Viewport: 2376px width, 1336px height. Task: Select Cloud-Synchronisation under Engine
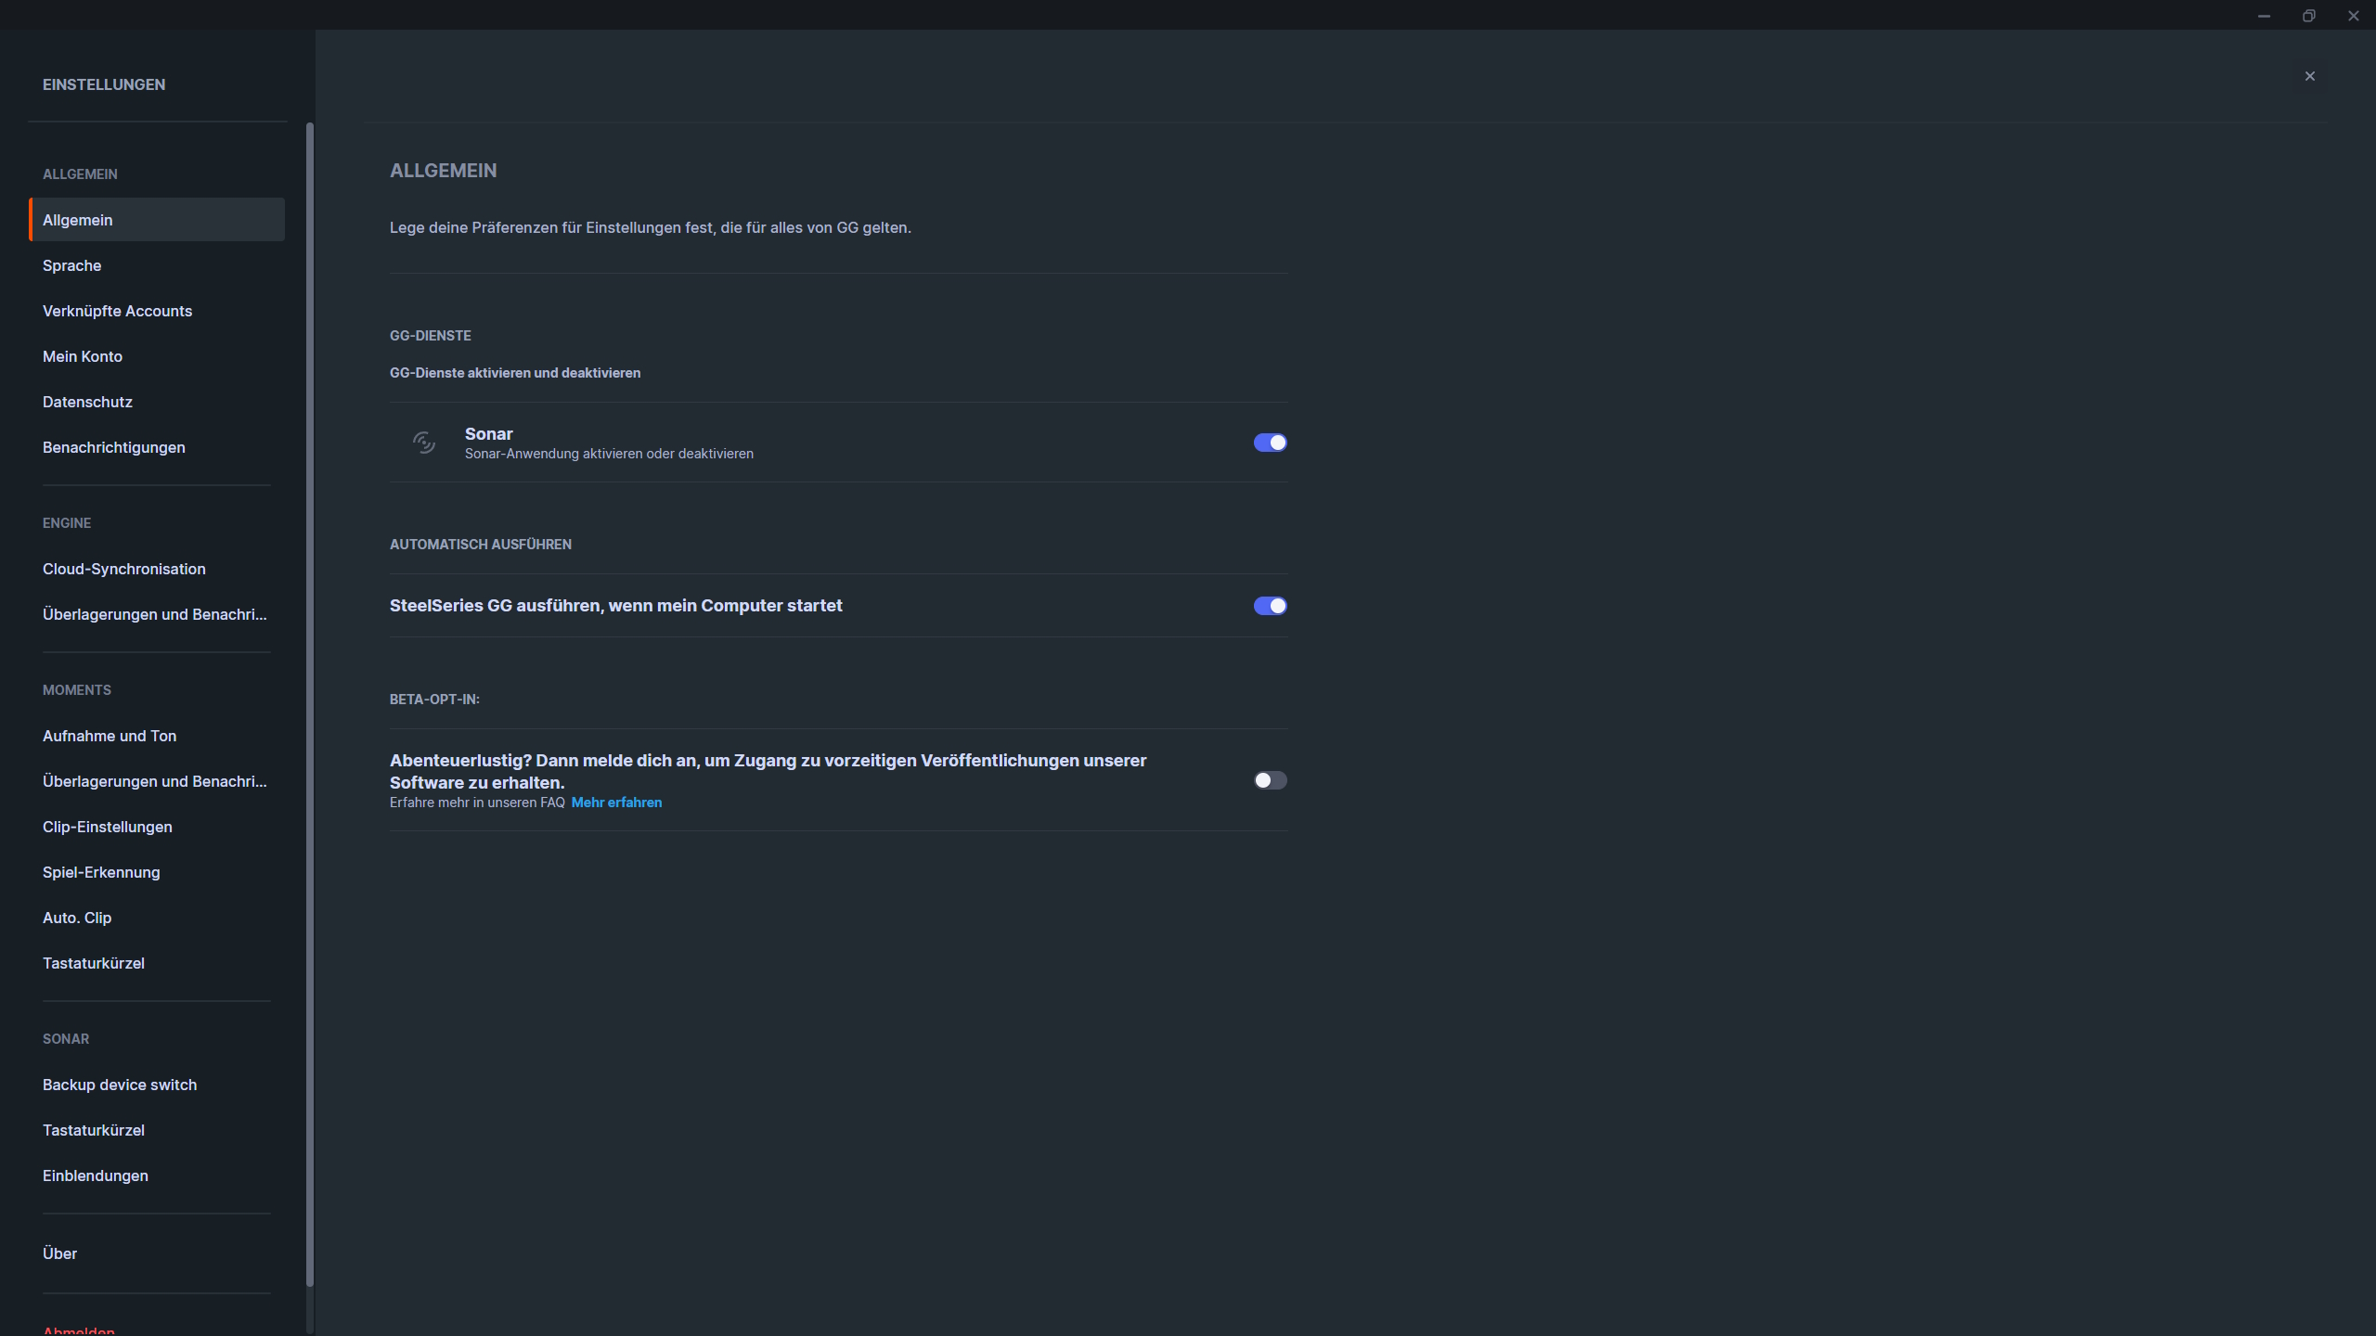click(123, 569)
